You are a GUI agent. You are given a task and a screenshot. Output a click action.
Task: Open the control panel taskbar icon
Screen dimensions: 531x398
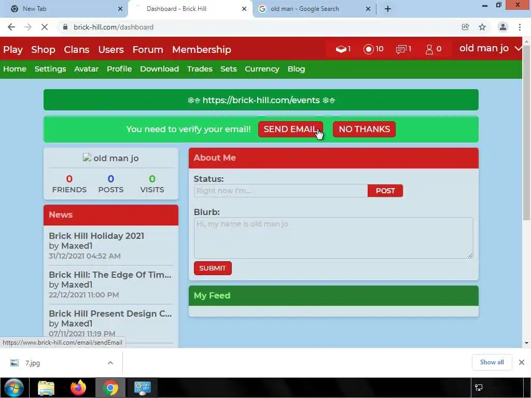(142, 388)
